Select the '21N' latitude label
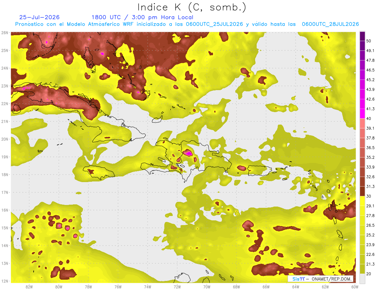This screenshot has width=377, height=291. (5, 121)
